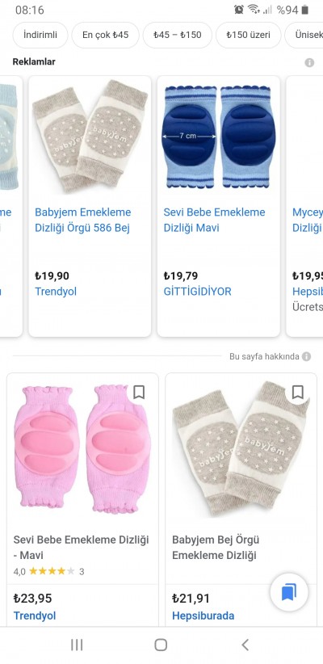Visit the GİTTİGİDİYOR seller link
The width and height of the screenshot is (323, 664).
click(197, 292)
